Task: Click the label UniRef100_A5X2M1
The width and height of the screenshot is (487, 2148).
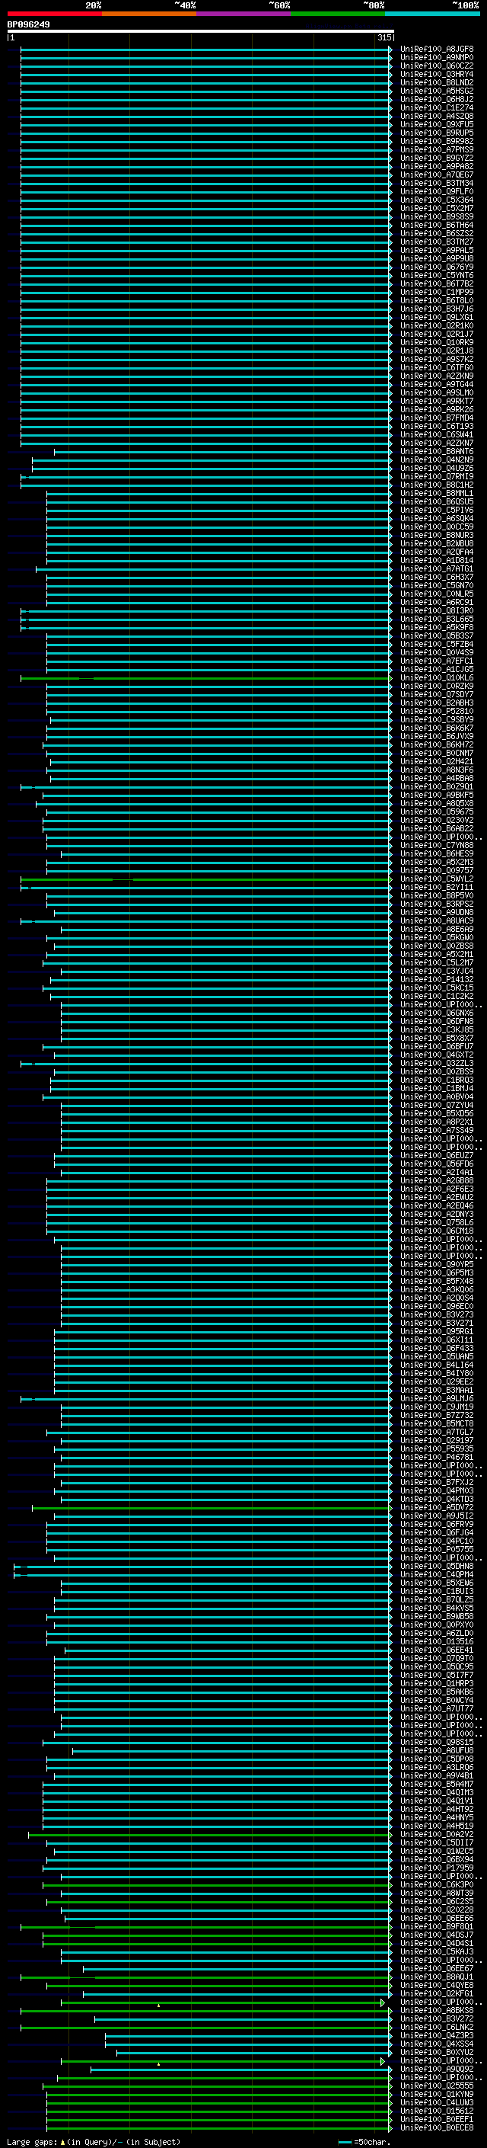Action: point(436,954)
